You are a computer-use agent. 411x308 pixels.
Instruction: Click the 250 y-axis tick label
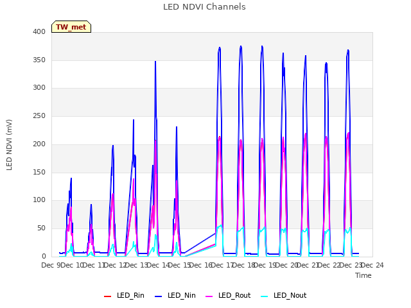[39, 116]
